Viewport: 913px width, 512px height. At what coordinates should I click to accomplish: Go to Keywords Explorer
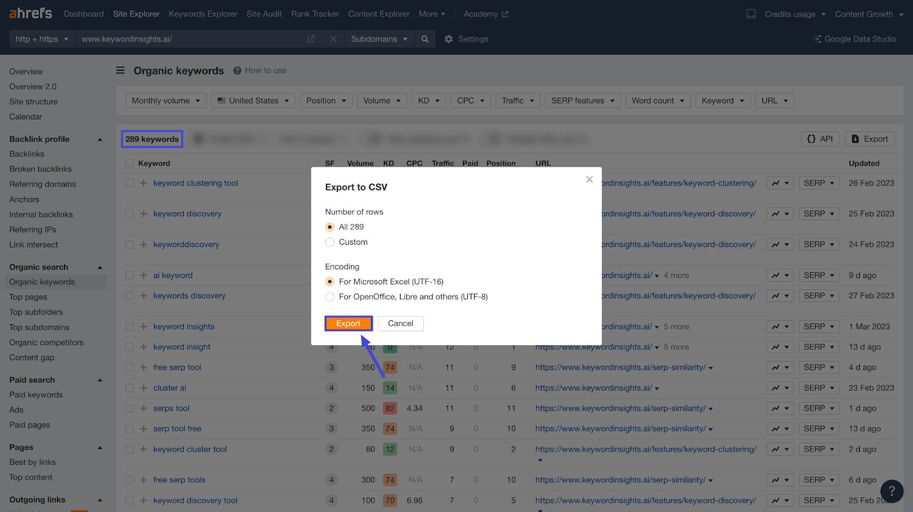tap(203, 14)
